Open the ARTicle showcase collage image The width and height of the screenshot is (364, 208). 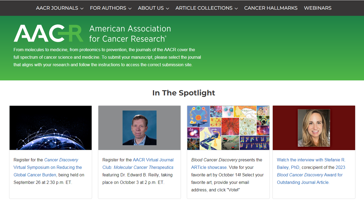228,128
